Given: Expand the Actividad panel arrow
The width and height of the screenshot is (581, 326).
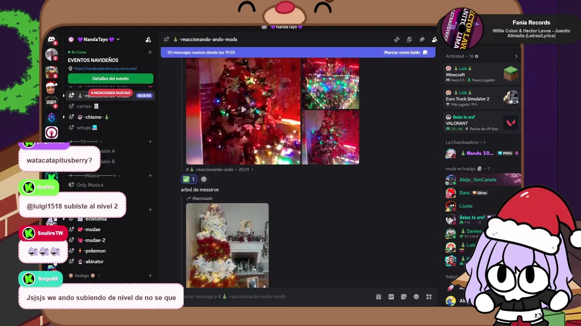Looking at the screenshot, I should pos(516,56).
